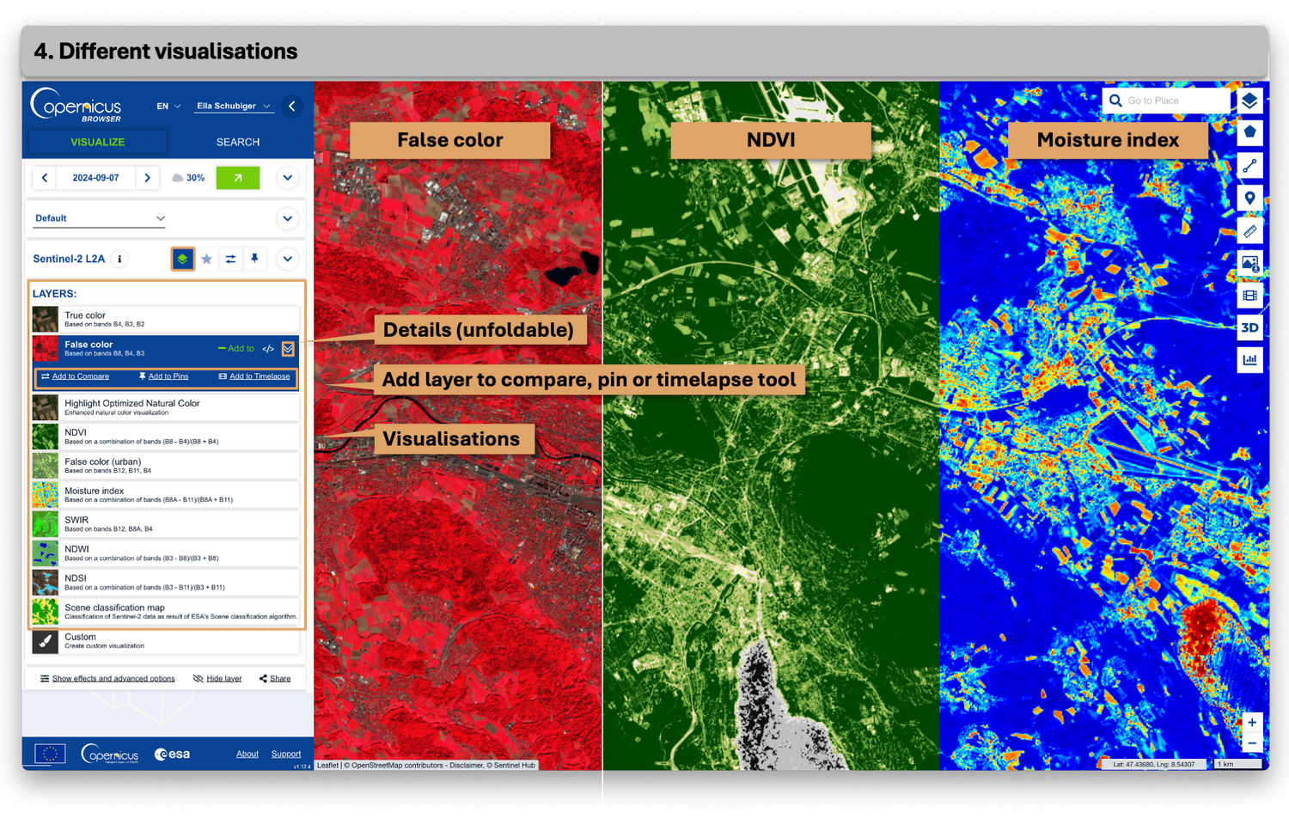
Task: Expand the False color layer details
Action: (x=288, y=349)
